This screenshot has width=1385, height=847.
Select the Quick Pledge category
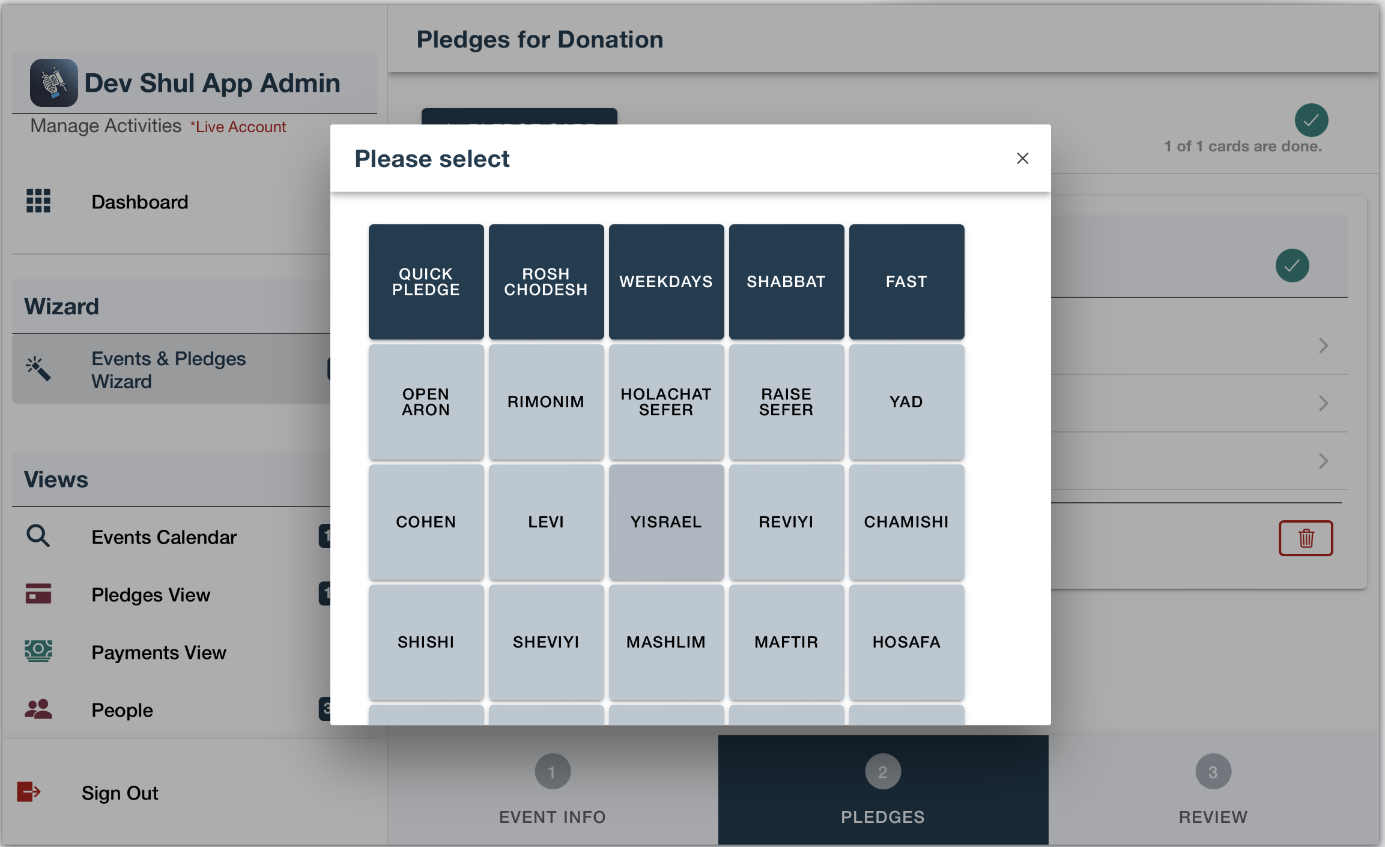[x=426, y=282]
